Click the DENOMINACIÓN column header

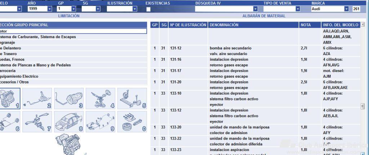click(253, 25)
